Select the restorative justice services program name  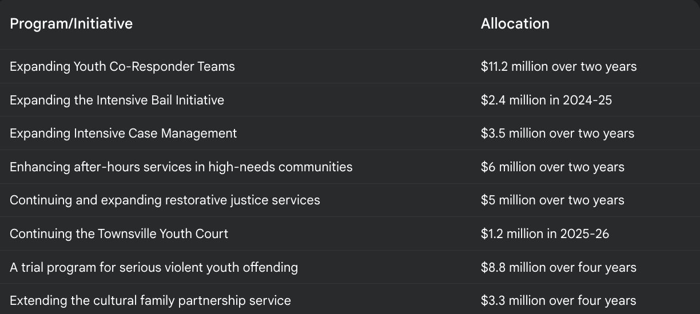click(x=165, y=200)
